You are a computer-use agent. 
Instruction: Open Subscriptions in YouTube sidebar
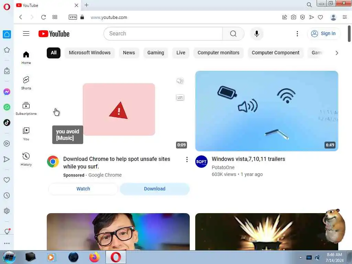click(26, 109)
